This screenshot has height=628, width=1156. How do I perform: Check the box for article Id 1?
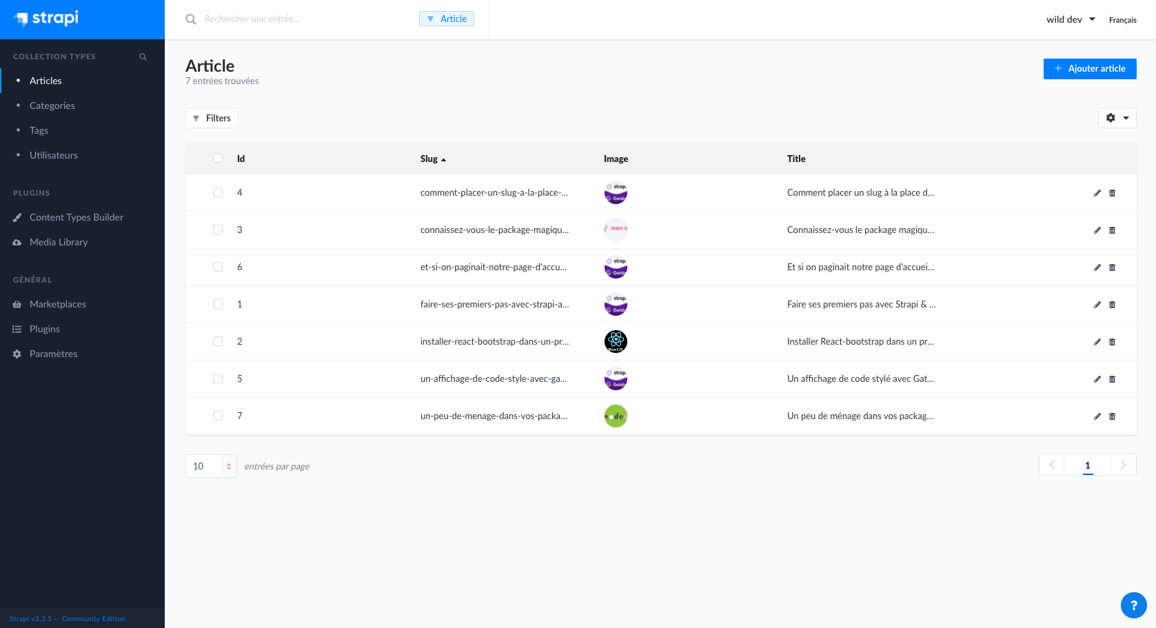(x=218, y=304)
